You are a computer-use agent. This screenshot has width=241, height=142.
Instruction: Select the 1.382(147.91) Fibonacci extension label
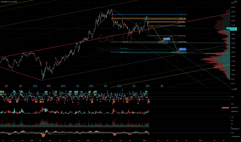click(x=124, y=52)
